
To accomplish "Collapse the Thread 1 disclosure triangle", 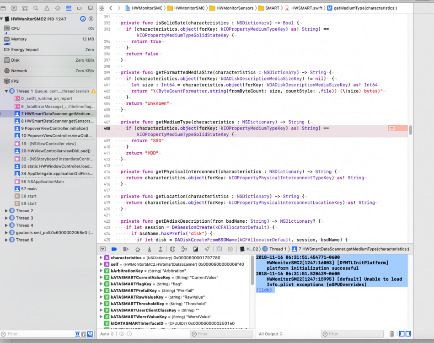I will (x=6, y=91).
